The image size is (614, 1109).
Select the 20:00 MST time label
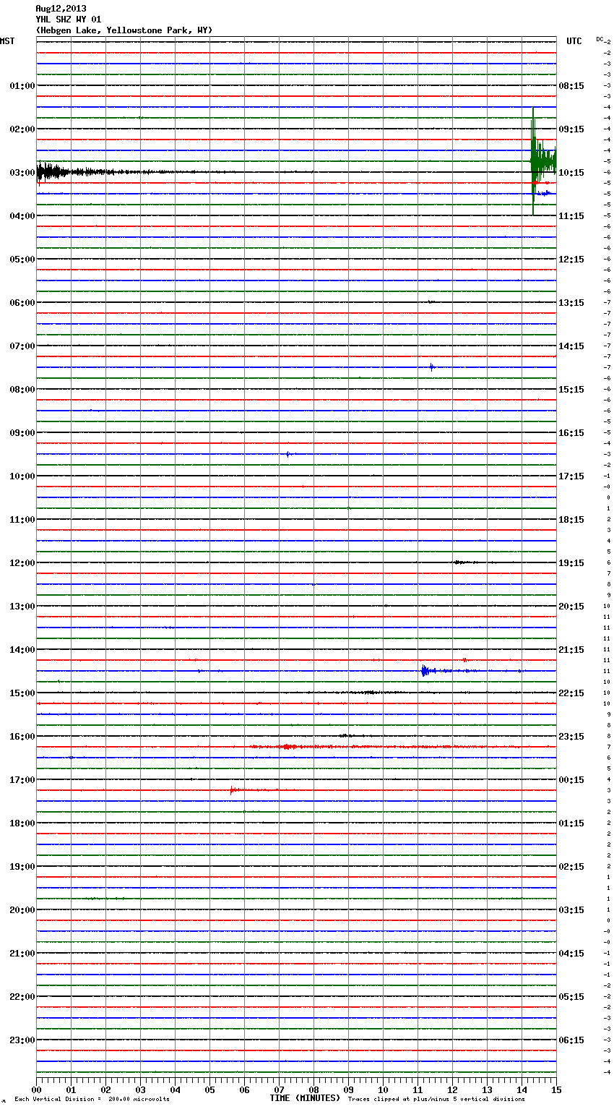(22, 910)
